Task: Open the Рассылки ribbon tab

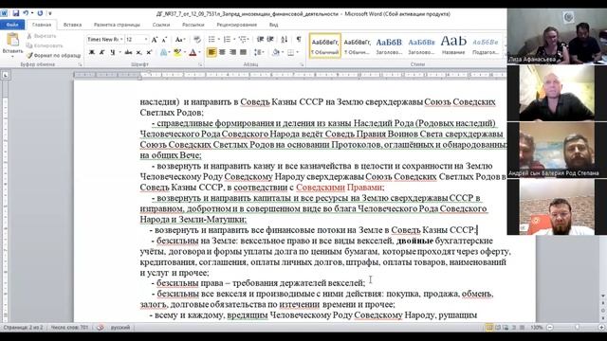Action: pos(193,25)
